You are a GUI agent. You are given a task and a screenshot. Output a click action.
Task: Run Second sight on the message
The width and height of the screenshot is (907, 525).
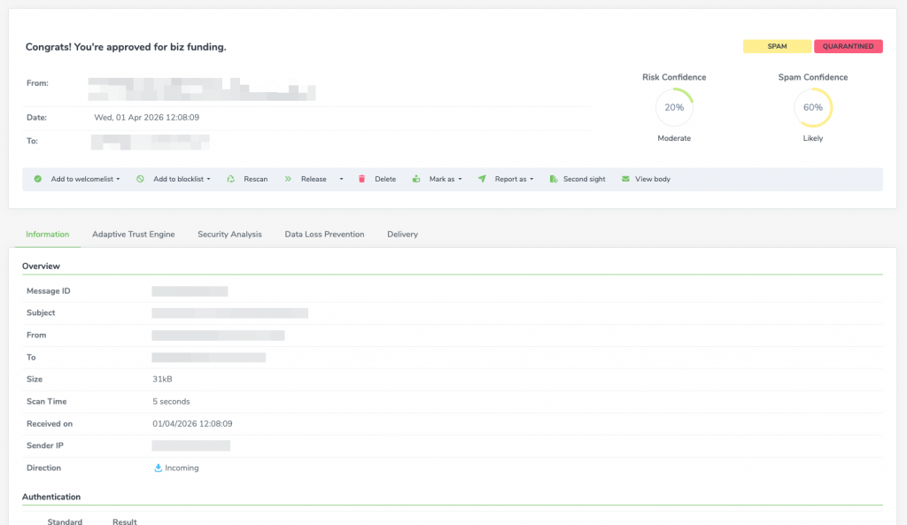[585, 179]
